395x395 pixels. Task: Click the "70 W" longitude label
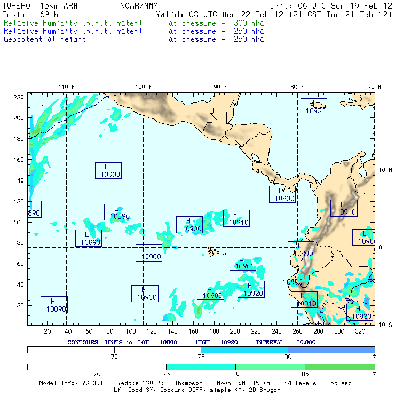374,87
